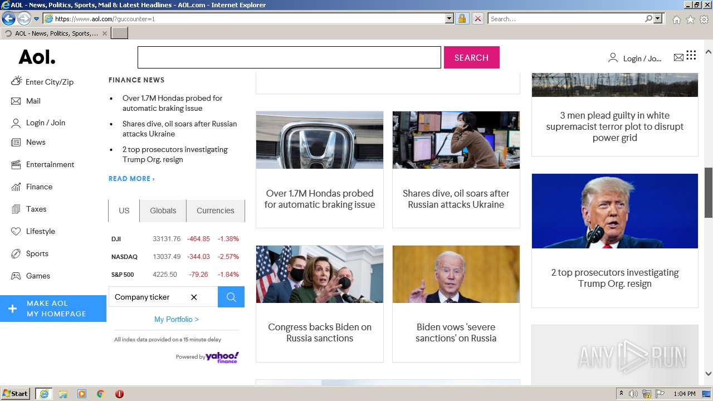Open 'Shares dive, oil soars' list link
This screenshot has height=401, width=713.
click(x=179, y=129)
